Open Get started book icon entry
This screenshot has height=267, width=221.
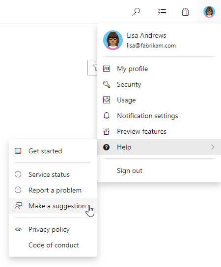click(18, 151)
